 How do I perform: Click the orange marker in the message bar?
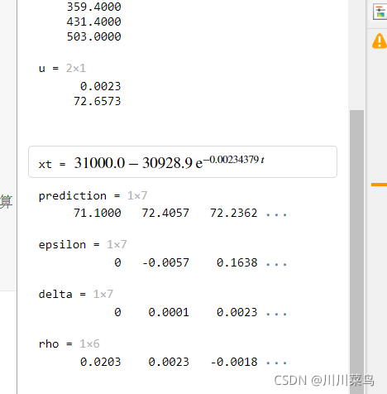[x=379, y=185]
